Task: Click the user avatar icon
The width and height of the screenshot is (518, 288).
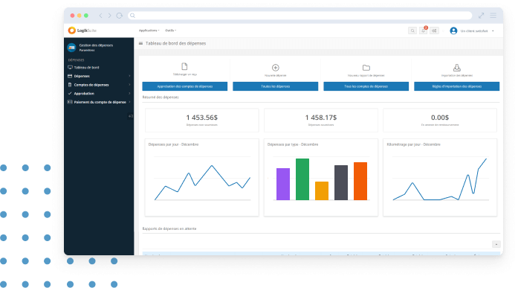Action: coord(453,31)
